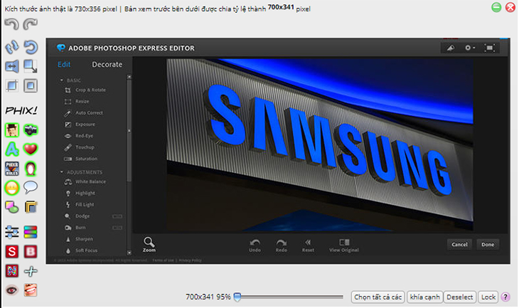The height and width of the screenshot is (308, 519).
Task: Click the double-arrow rotate icon
Action: [x=12, y=47]
